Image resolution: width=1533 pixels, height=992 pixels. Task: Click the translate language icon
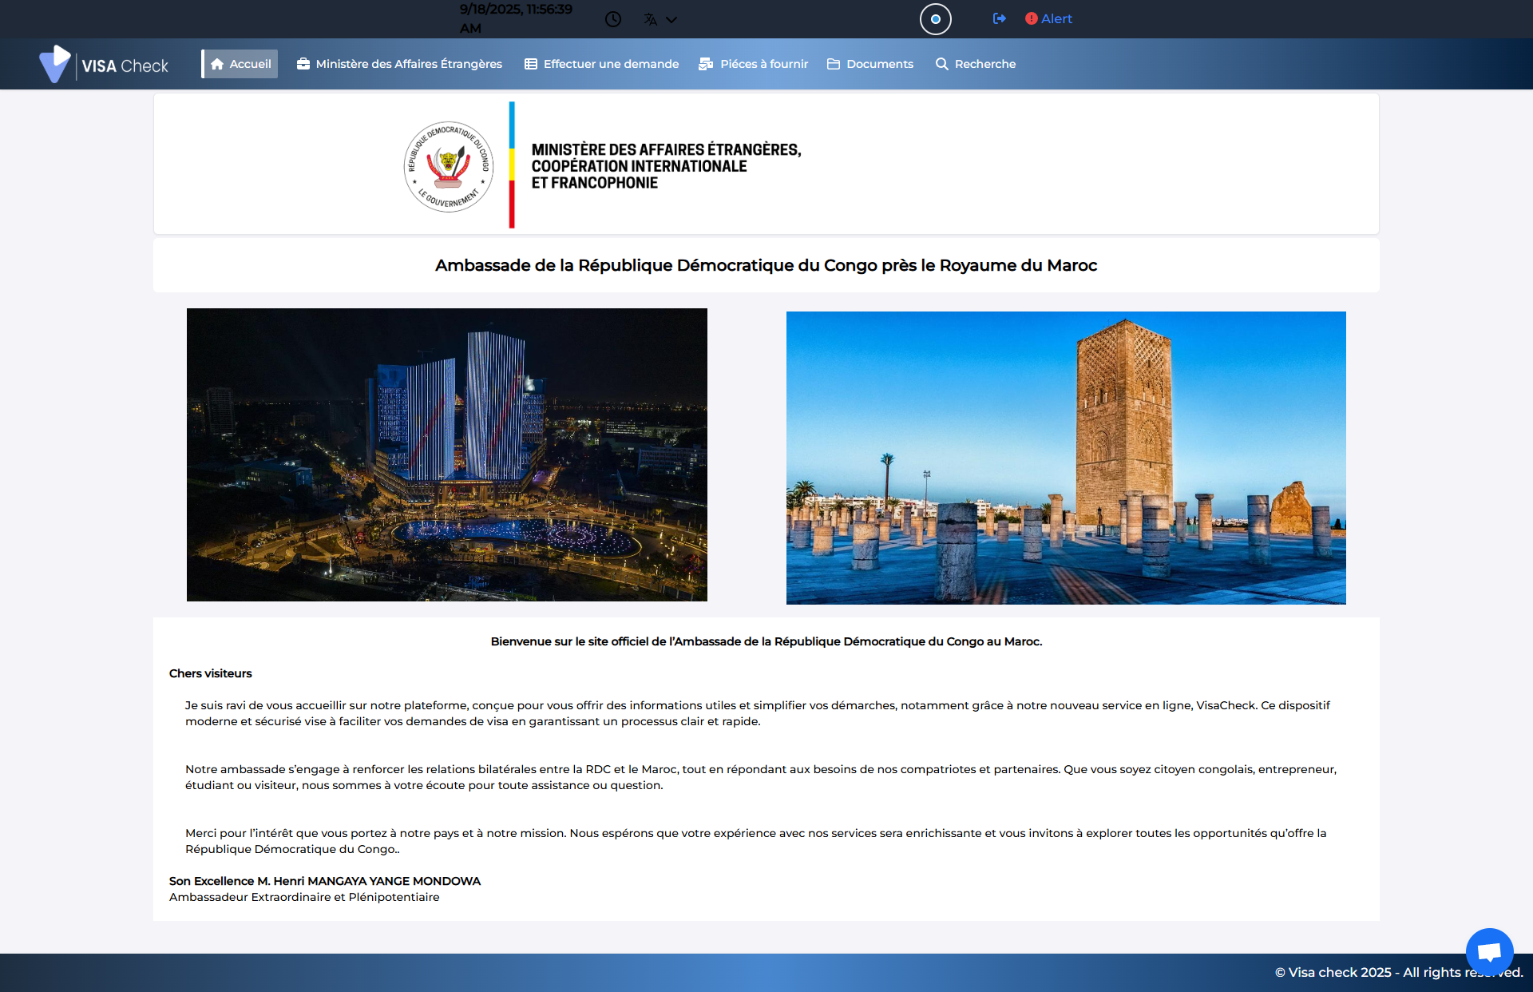pos(651,19)
